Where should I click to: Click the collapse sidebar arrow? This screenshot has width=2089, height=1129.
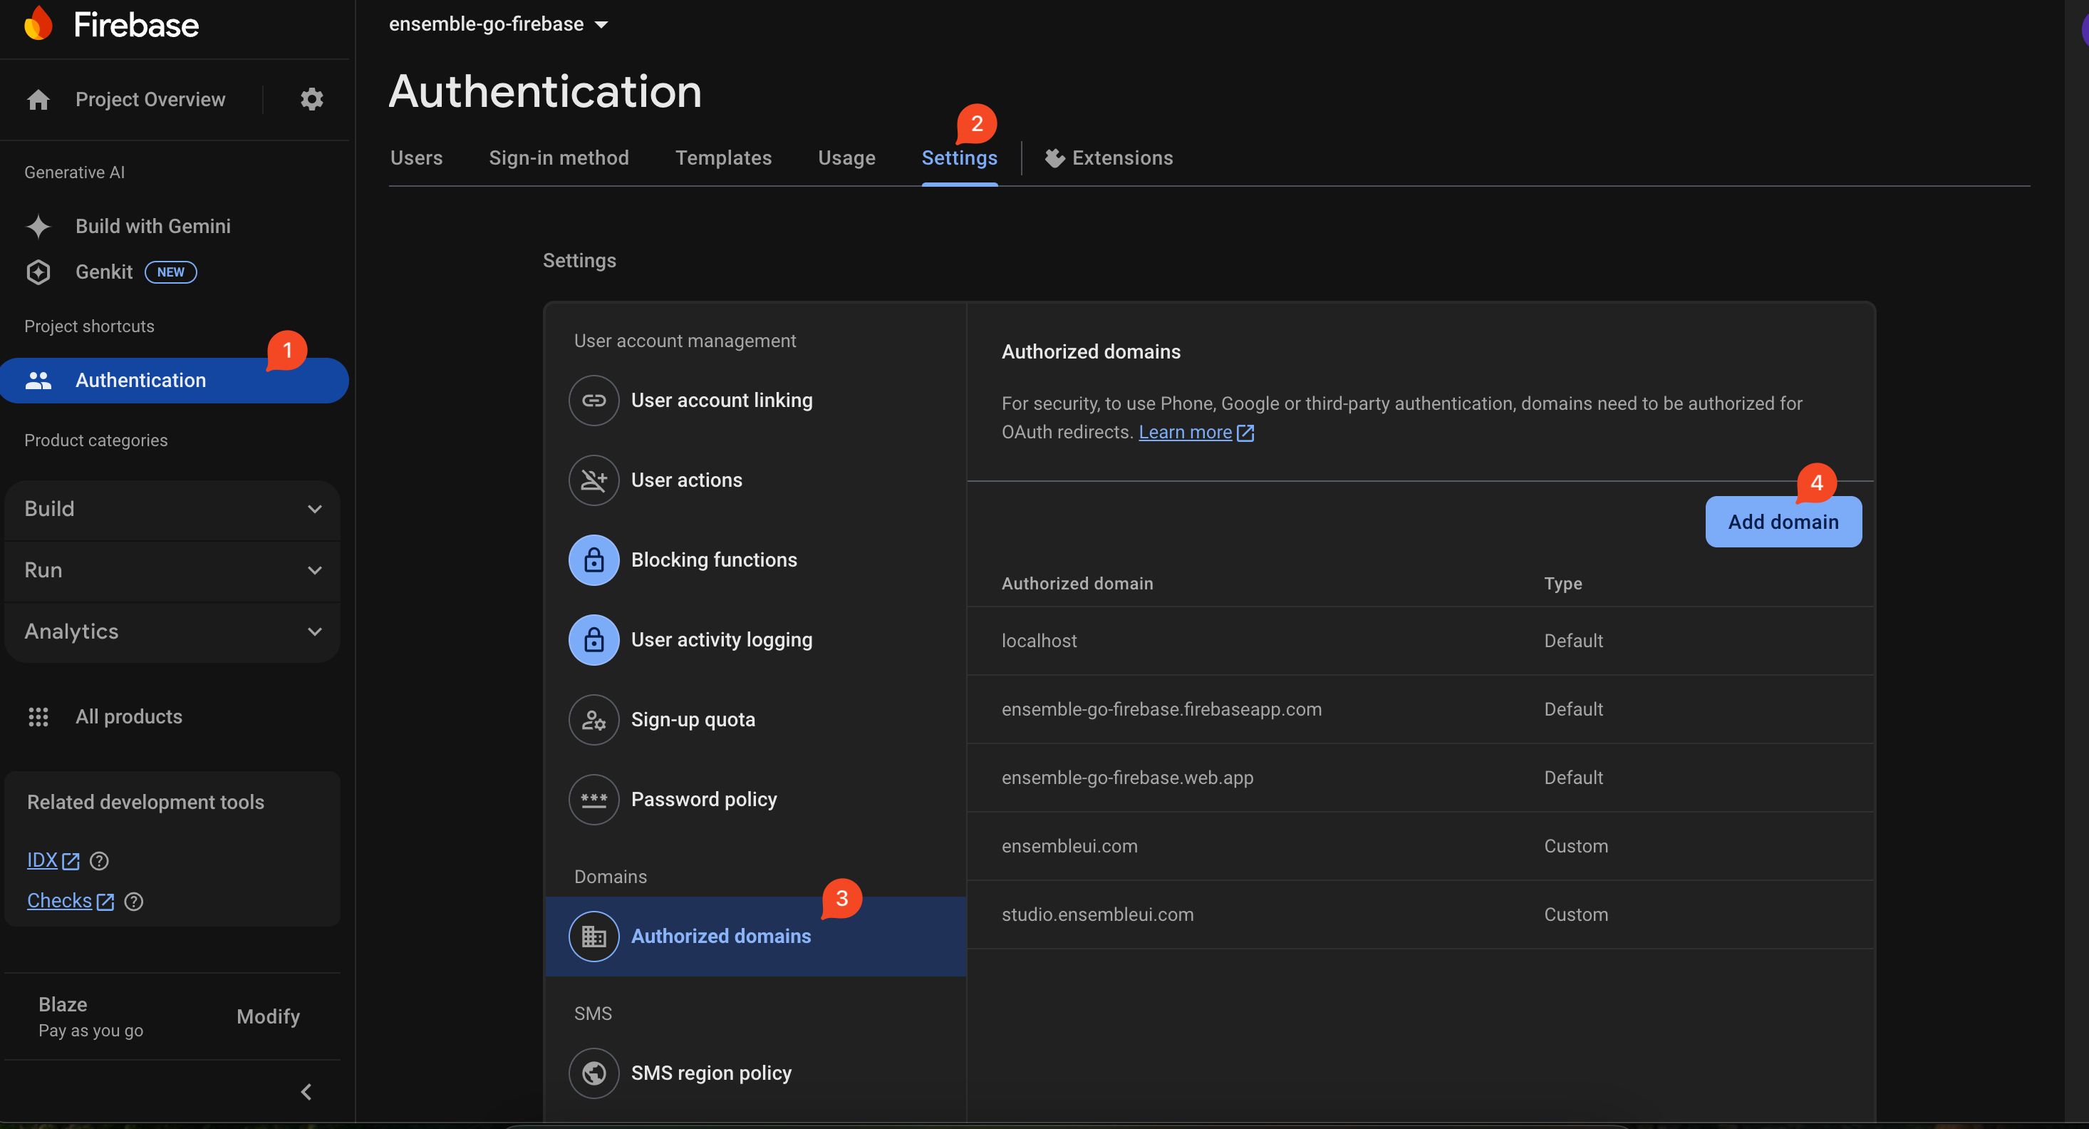[x=307, y=1091]
